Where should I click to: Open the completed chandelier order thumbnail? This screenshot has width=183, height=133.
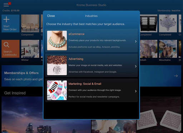click(168, 23)
